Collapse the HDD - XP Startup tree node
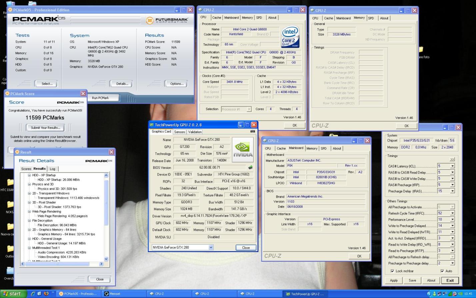Viewport: 476px width, 298px height. tap(29, 175)
